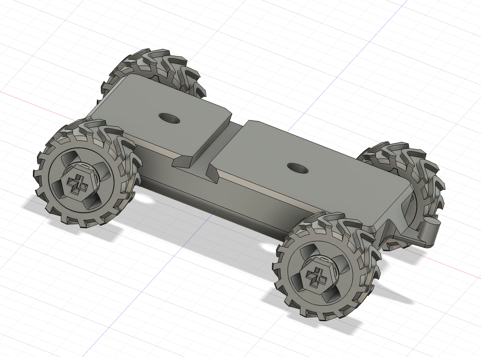Click the oval hole in the front plate
The width and height of the screenshot is (481, 357).
pyautogui.click(x=169, y=118)
